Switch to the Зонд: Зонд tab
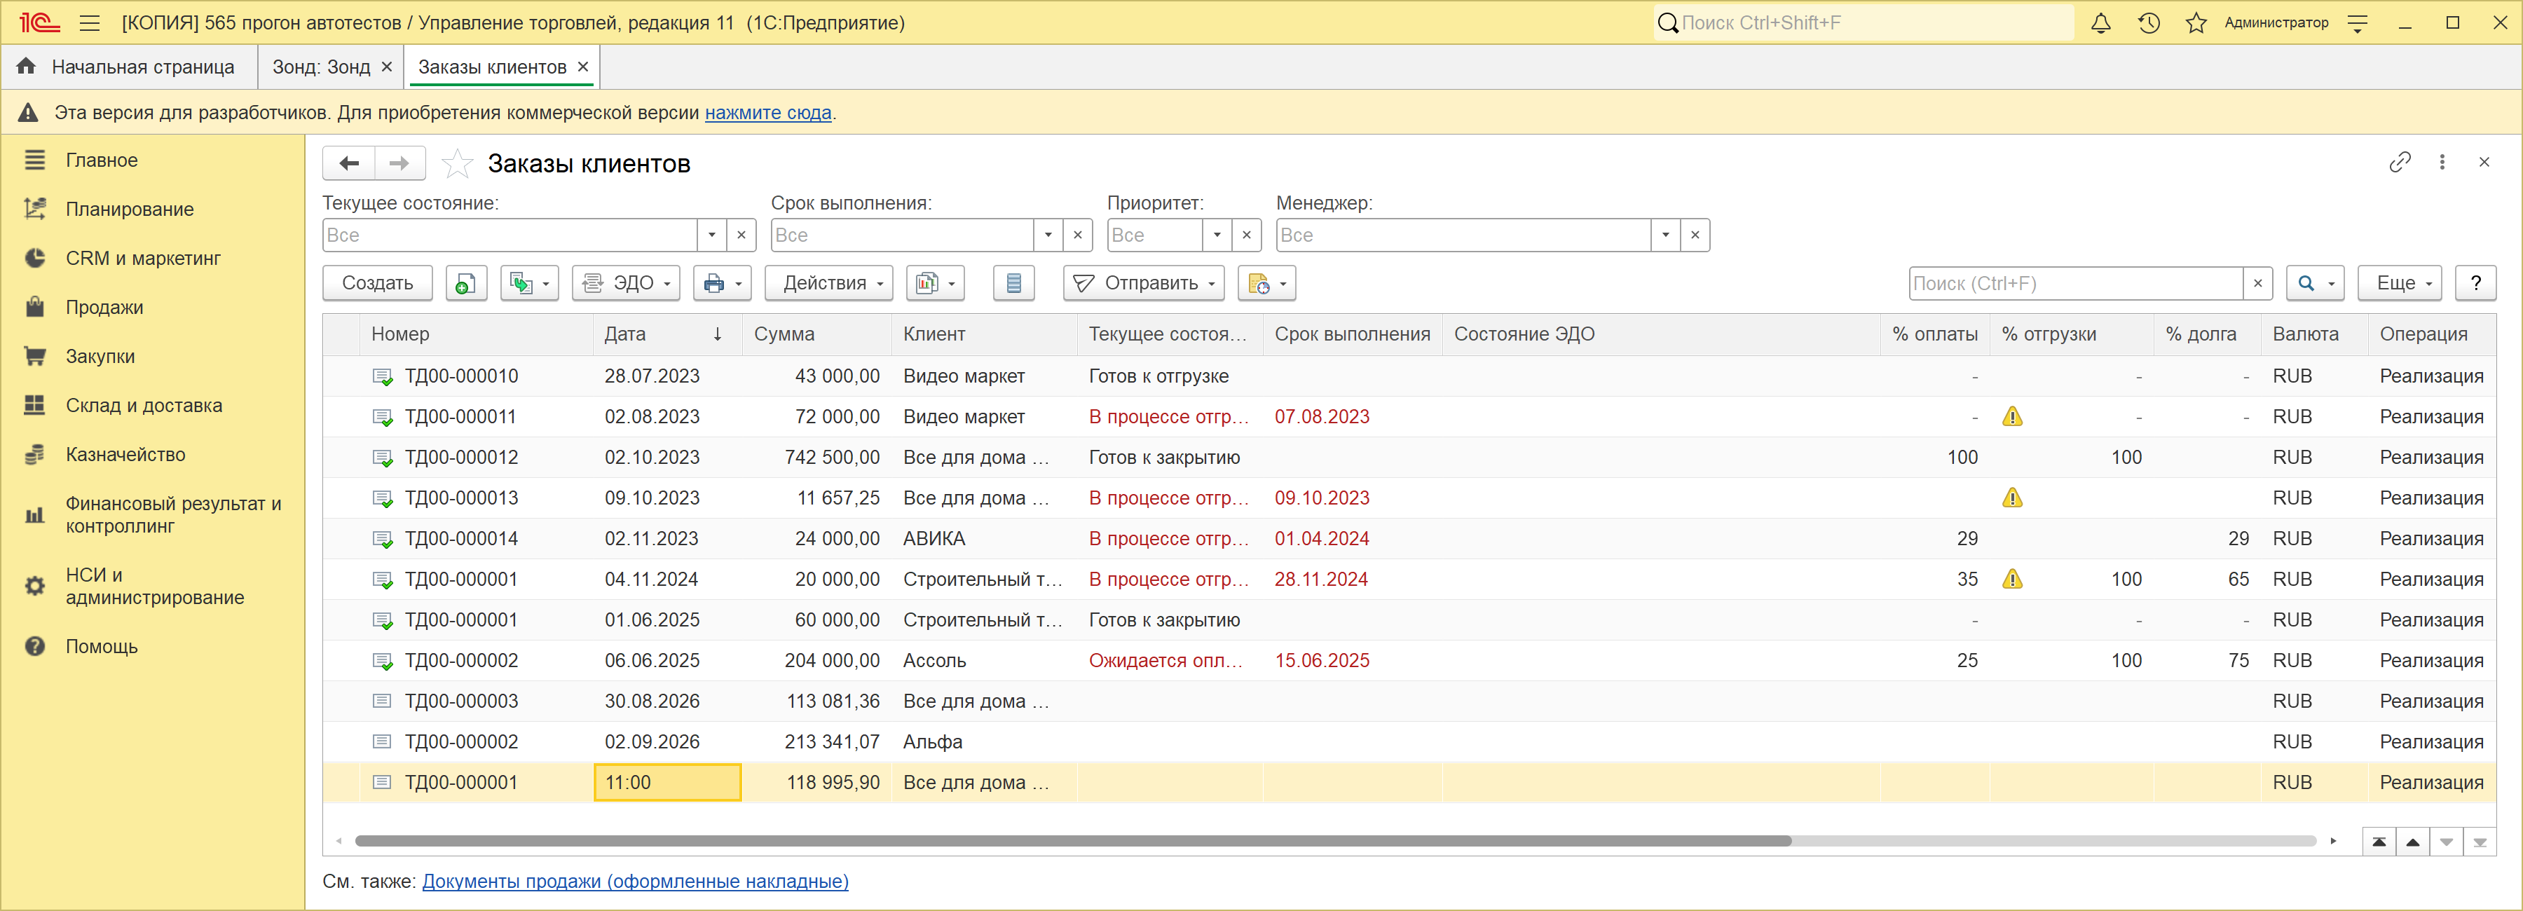Viewport: 2523px width, 911px height. coord(321,67)
